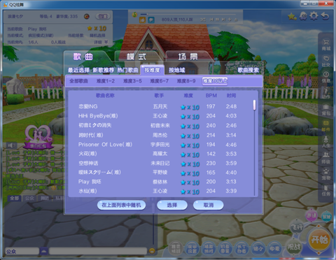
Task: Filter by 难度10以上
Action: click(x=215, y=81)
